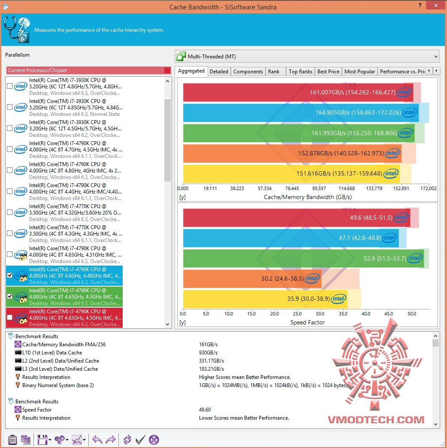
Task: Open the graph icon dropdown arrow
Action: click(84, 440)
